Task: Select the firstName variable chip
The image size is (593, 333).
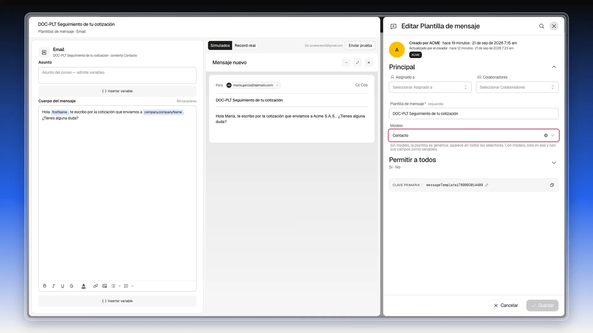Action: point(60,112)
